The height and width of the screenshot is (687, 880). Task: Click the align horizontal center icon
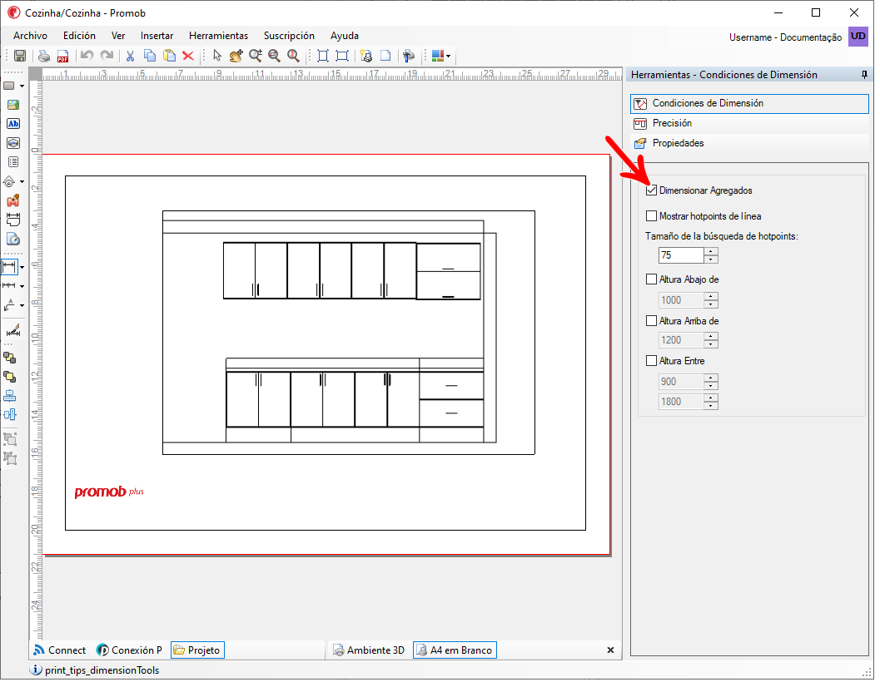[9, 396]
